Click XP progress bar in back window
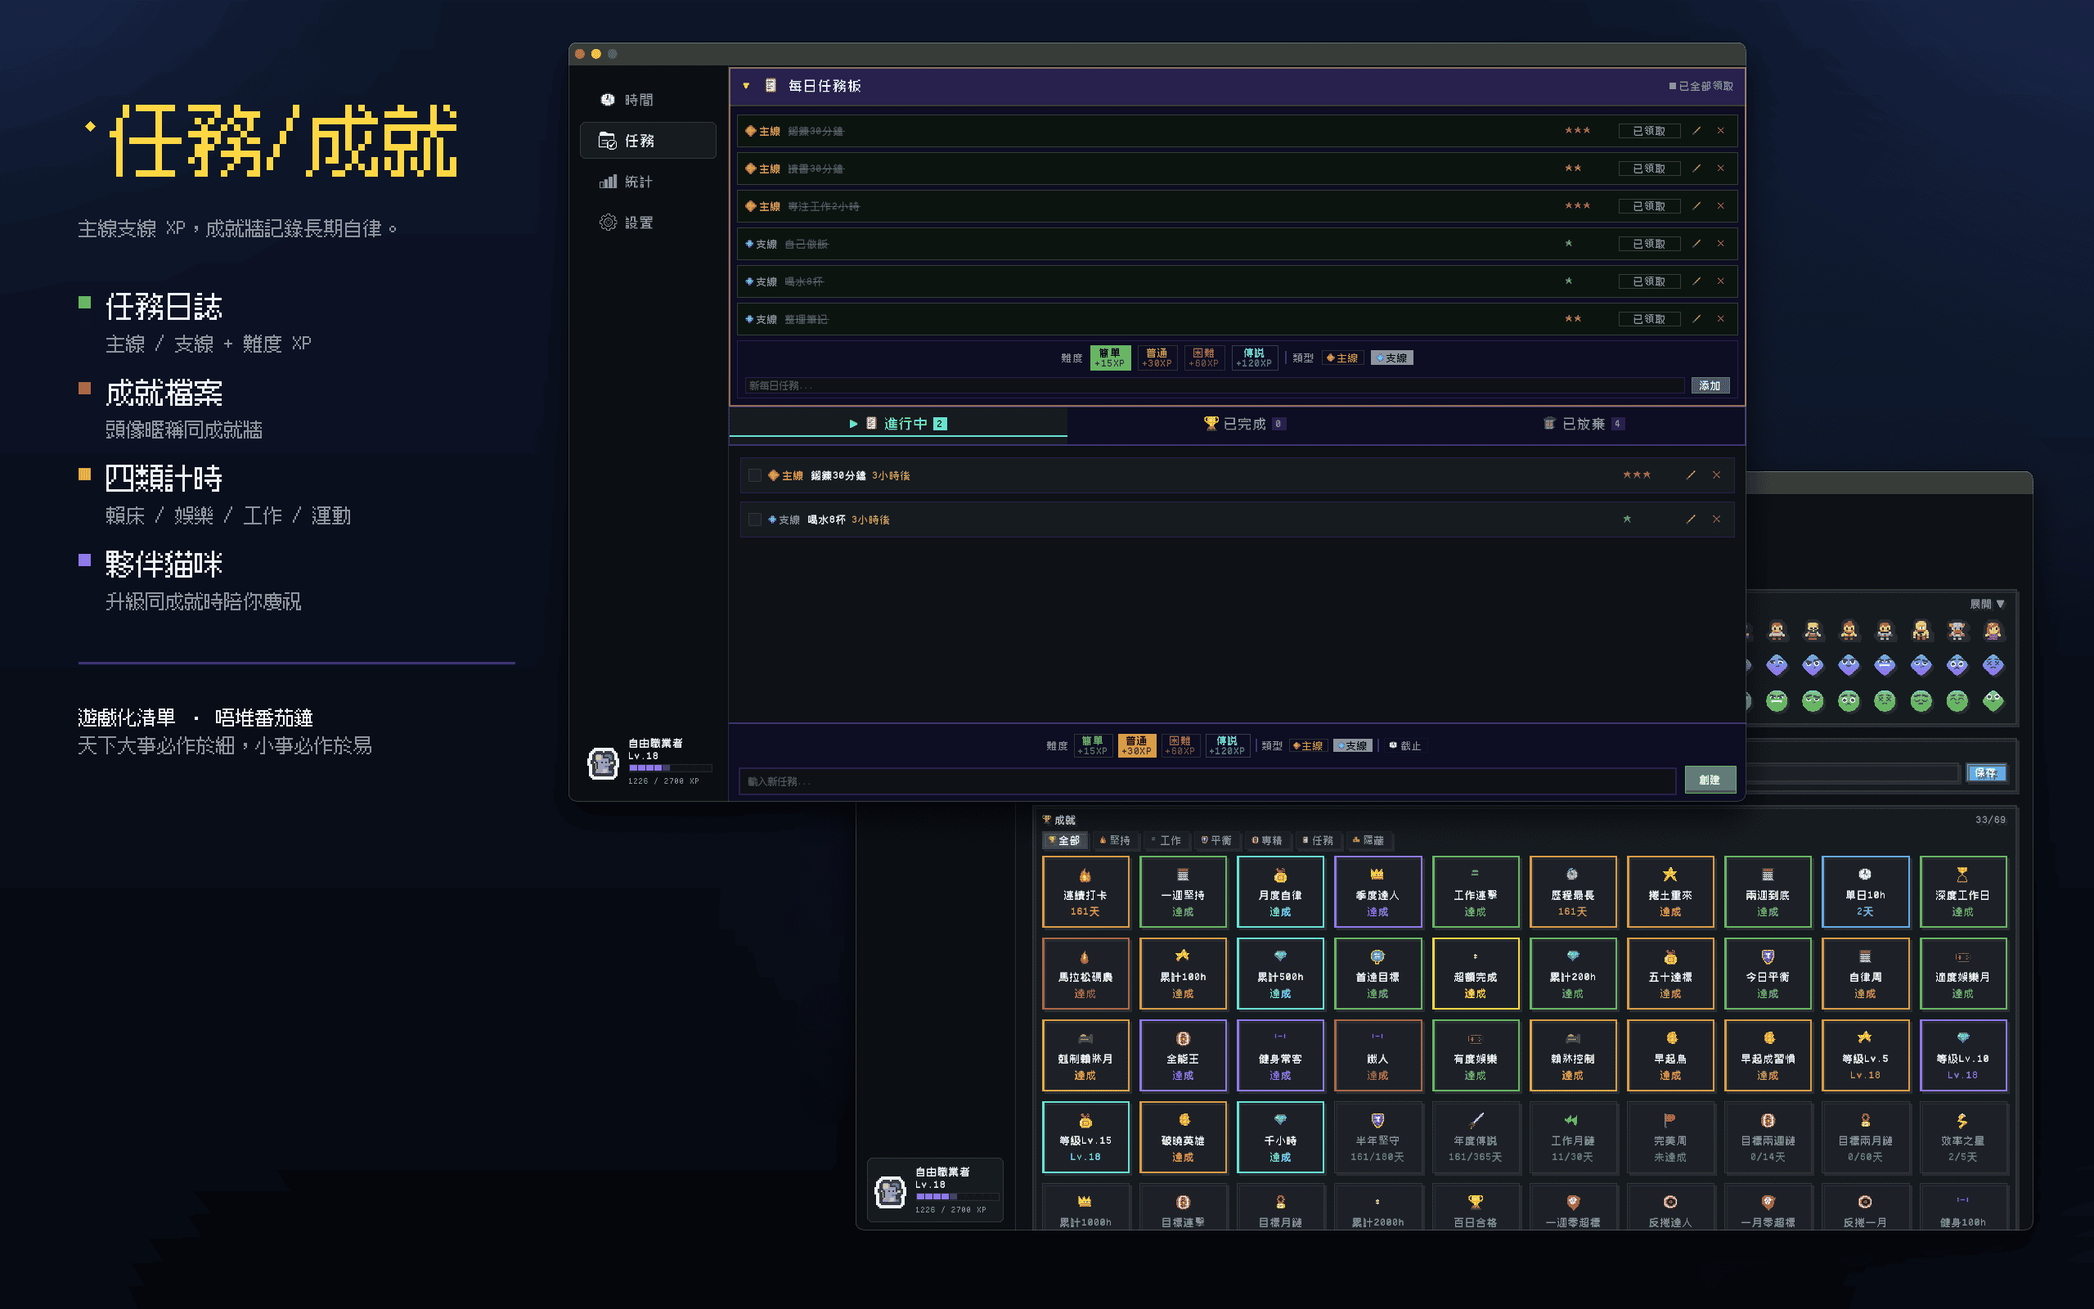 (958, 1196)
